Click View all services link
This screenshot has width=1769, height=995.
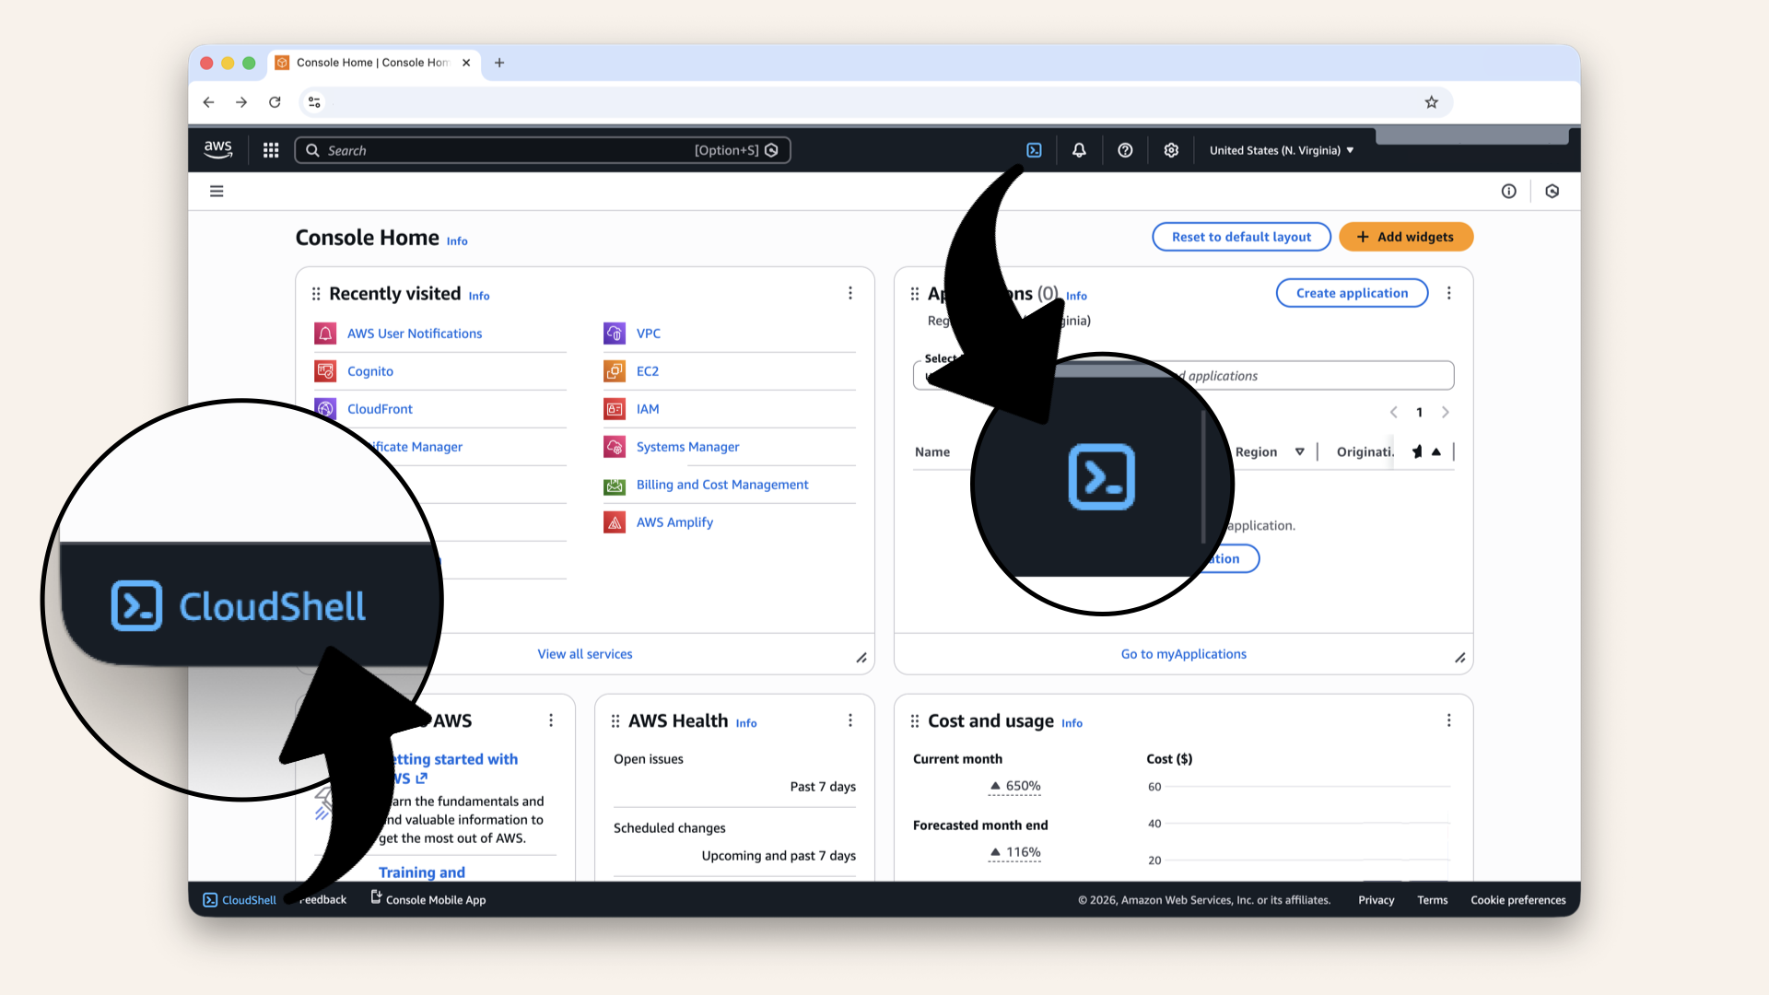585,654
